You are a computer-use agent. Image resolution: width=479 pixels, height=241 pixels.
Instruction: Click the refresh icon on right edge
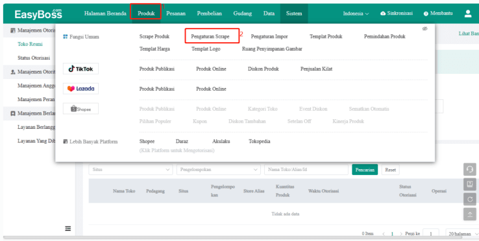470,199
